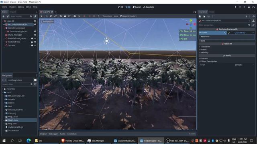
Task: Click the Bake Occluders button
Action: point(128,16)
